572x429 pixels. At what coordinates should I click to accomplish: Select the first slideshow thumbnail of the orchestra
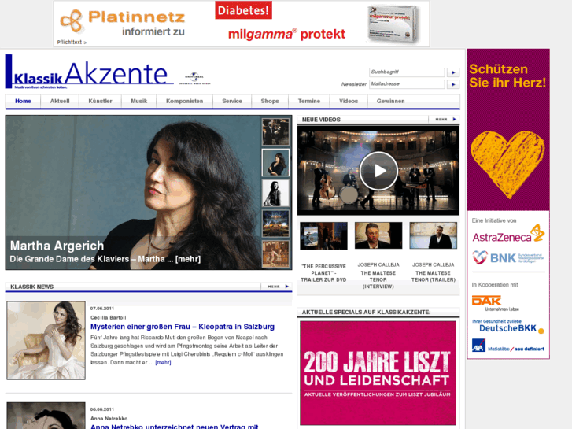coord(275,131)
